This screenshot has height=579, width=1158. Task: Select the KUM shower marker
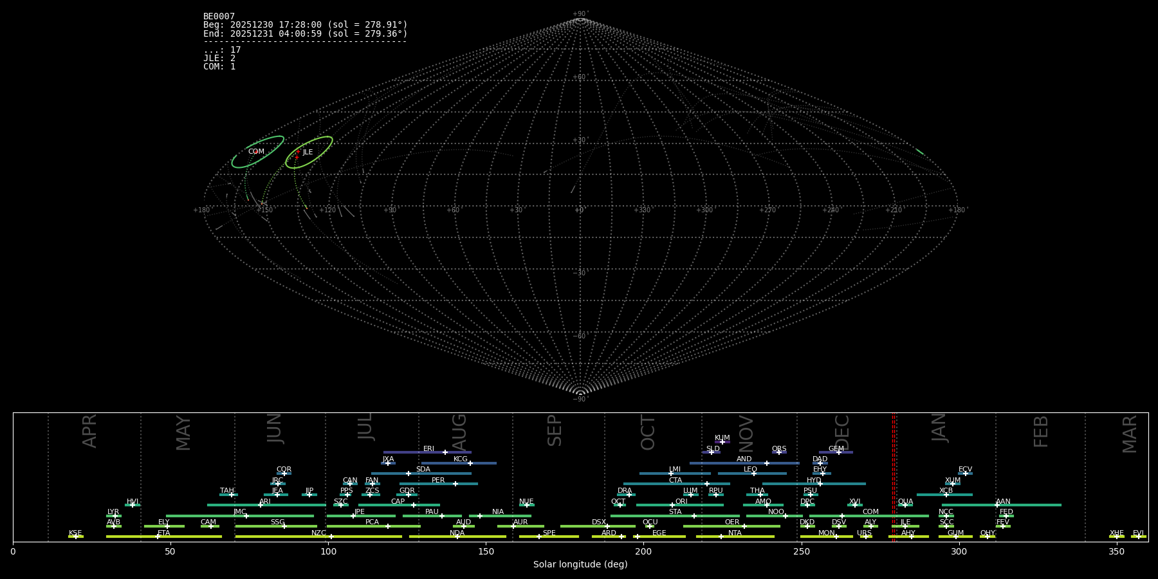pyautogui.click(x=722, y=442)
